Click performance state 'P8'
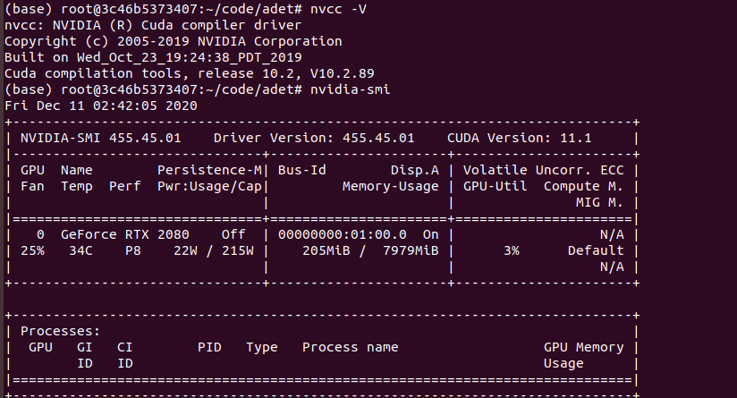 point(132,251)
